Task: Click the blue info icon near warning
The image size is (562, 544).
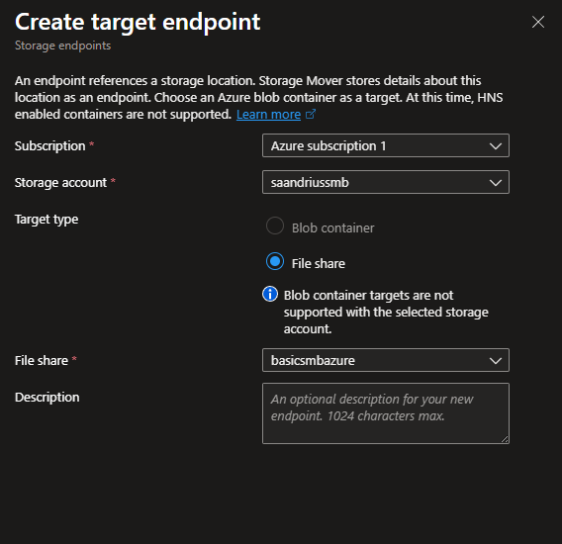Action: (270, 294)
